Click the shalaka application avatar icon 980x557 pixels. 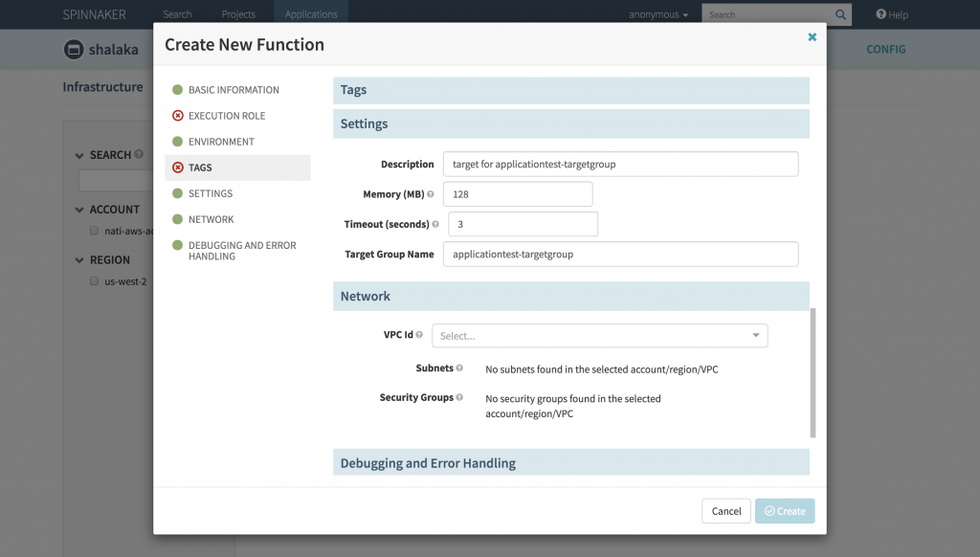click(x=72, y=50)
